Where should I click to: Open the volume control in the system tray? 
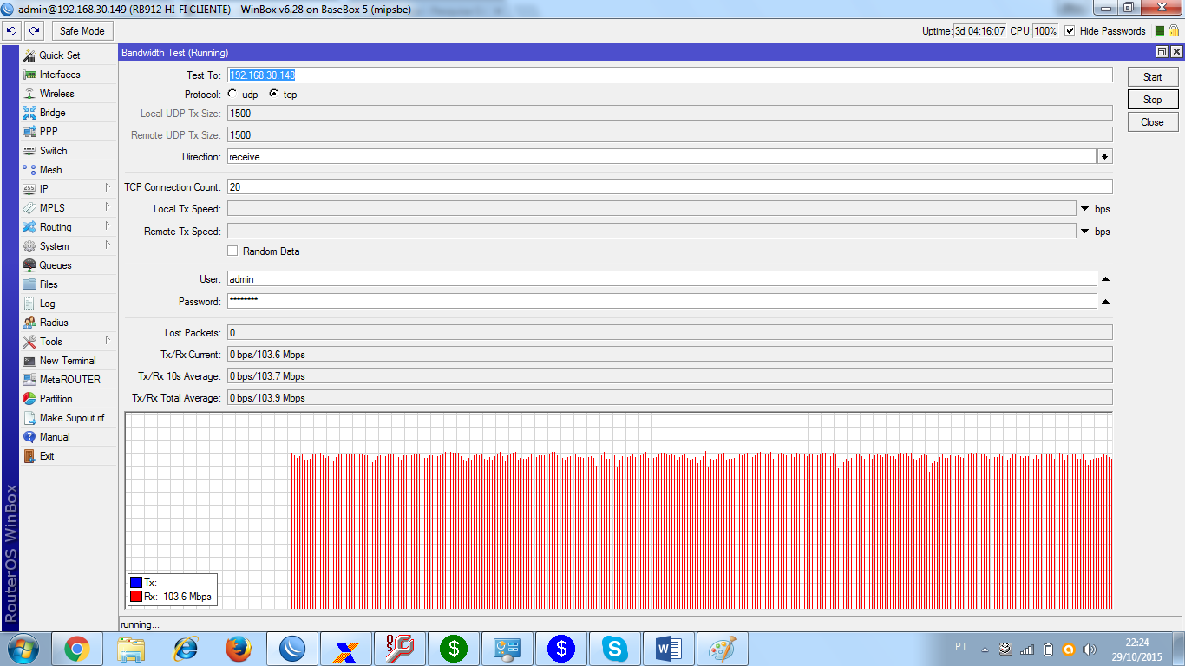1090,649
